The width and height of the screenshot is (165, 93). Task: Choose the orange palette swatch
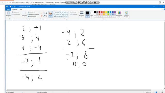(x=104, y=12)
